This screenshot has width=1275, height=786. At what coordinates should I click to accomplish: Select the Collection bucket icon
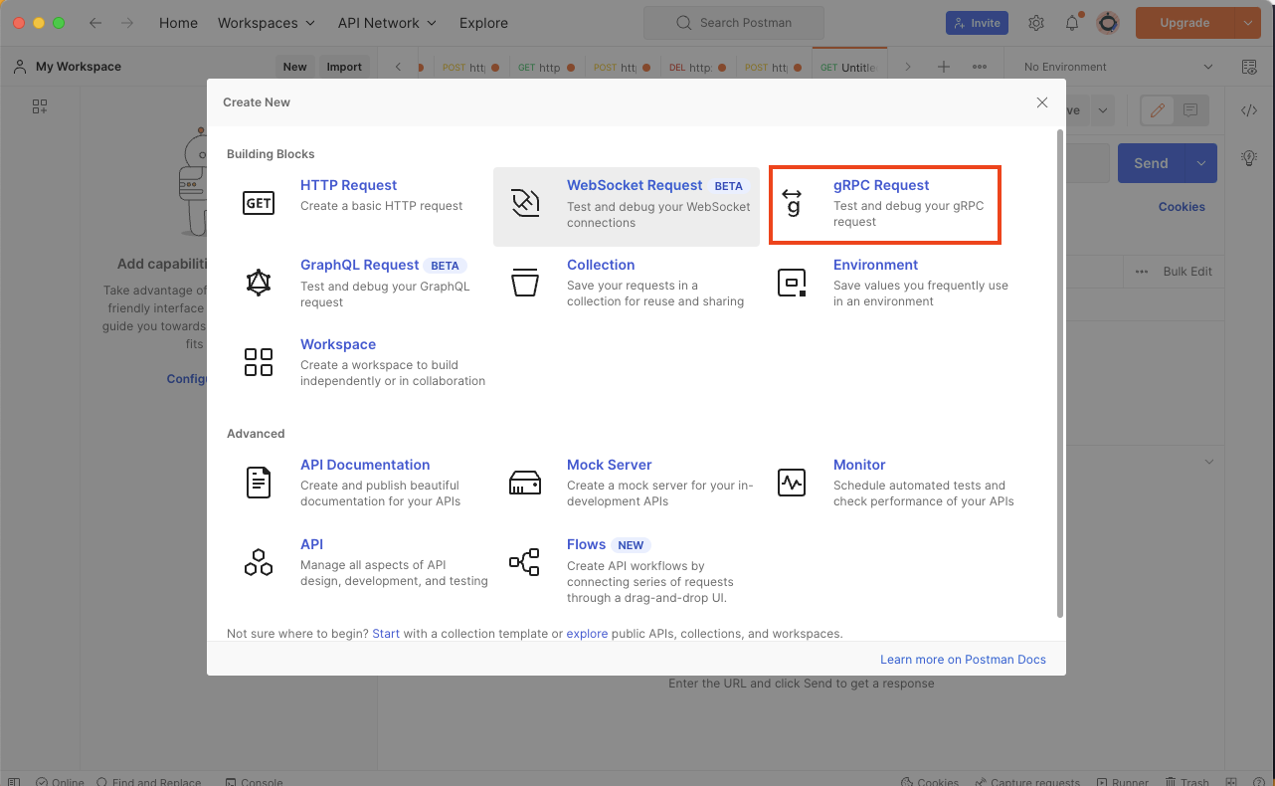click(525, 283)
